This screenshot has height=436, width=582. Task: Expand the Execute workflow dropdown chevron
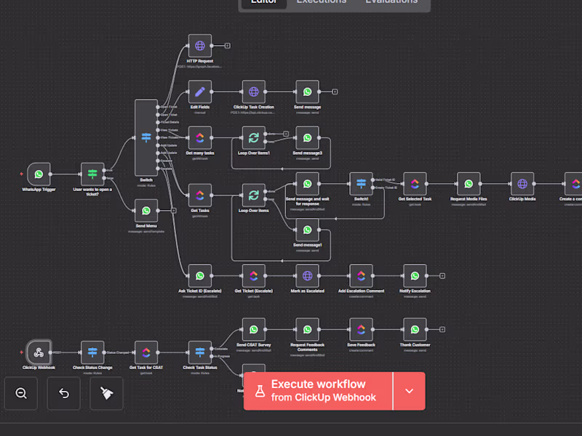pyautogui.click(x=409, y=391)
